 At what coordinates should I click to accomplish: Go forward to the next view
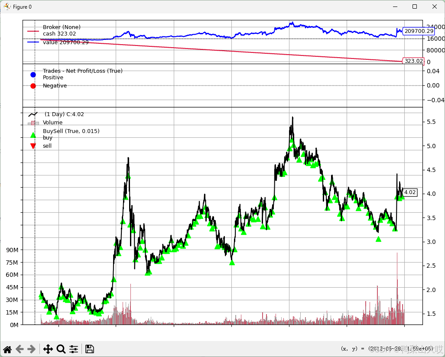(x=31, y=349)
